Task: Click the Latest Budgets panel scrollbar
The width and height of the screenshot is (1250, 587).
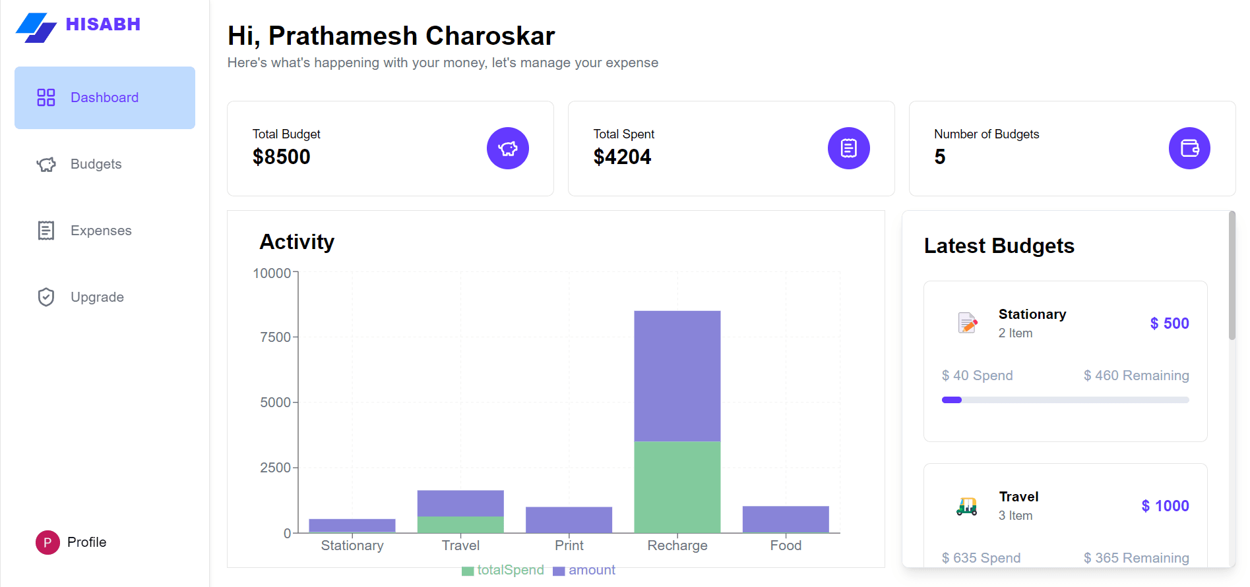Action: [x=1232, y=275]
